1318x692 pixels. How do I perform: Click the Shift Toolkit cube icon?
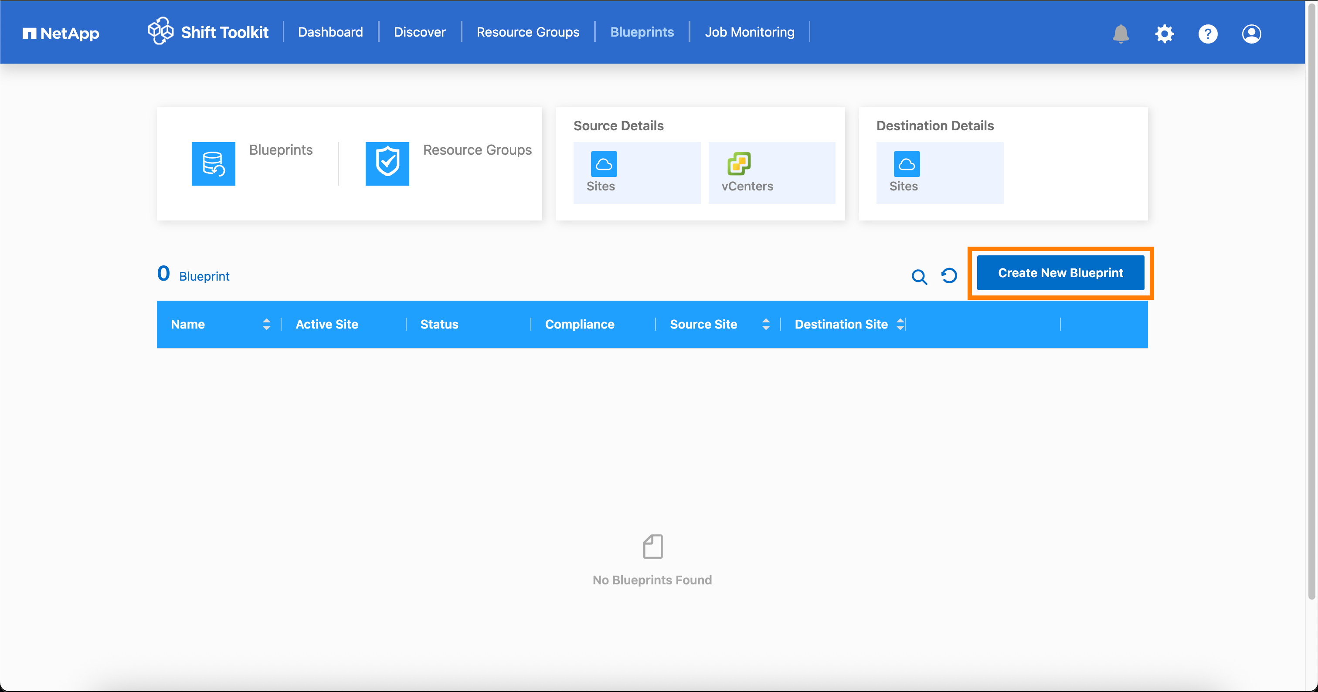[161, 31]
